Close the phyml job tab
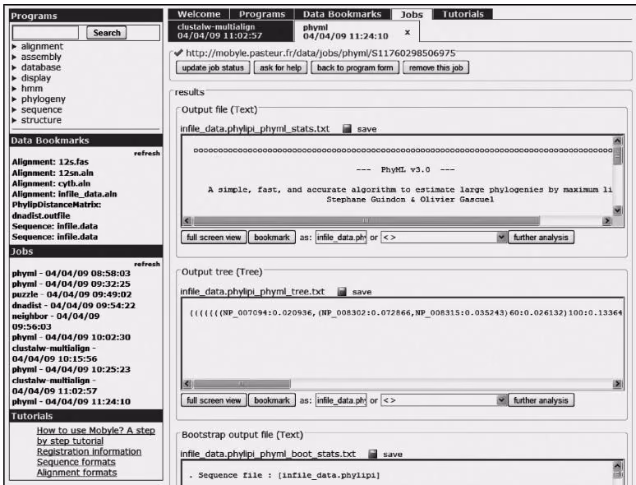636x485 pixels. tap(408, 32)
